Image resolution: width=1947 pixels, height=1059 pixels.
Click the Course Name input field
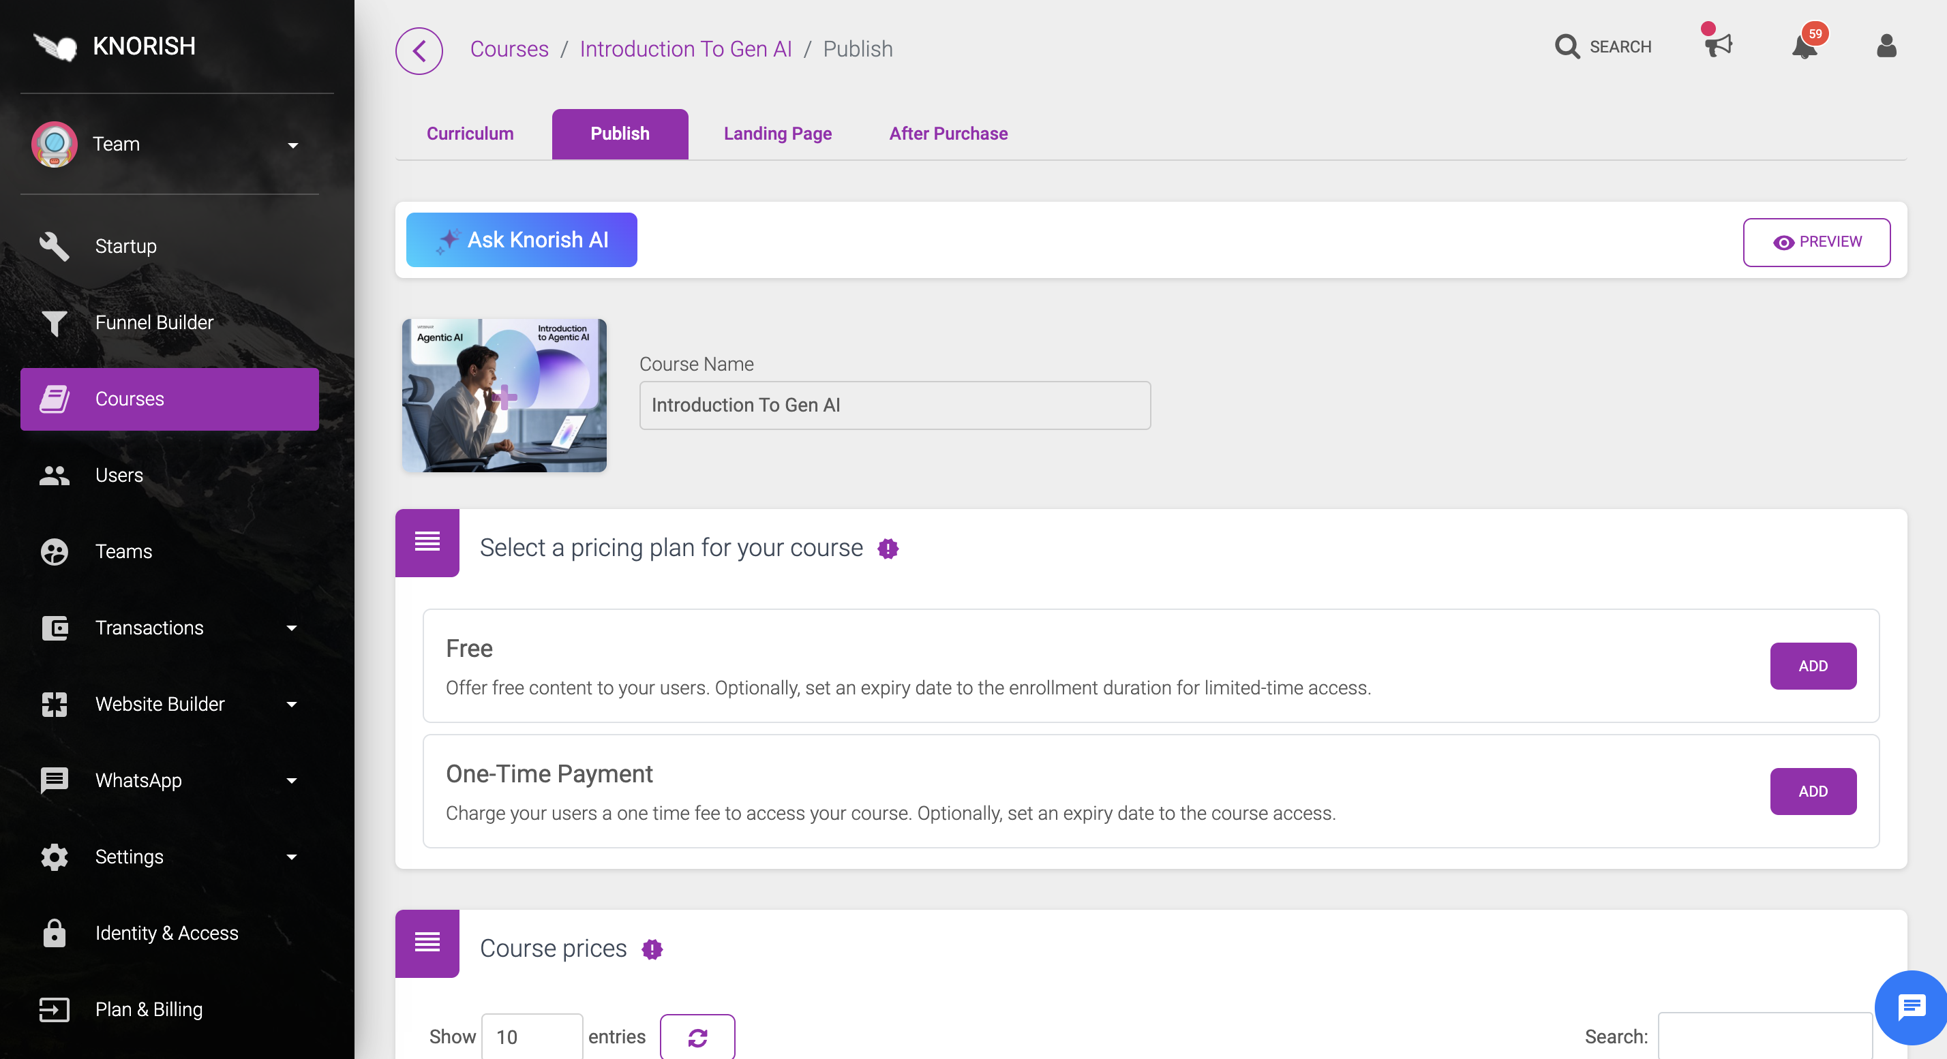point(895,405)
